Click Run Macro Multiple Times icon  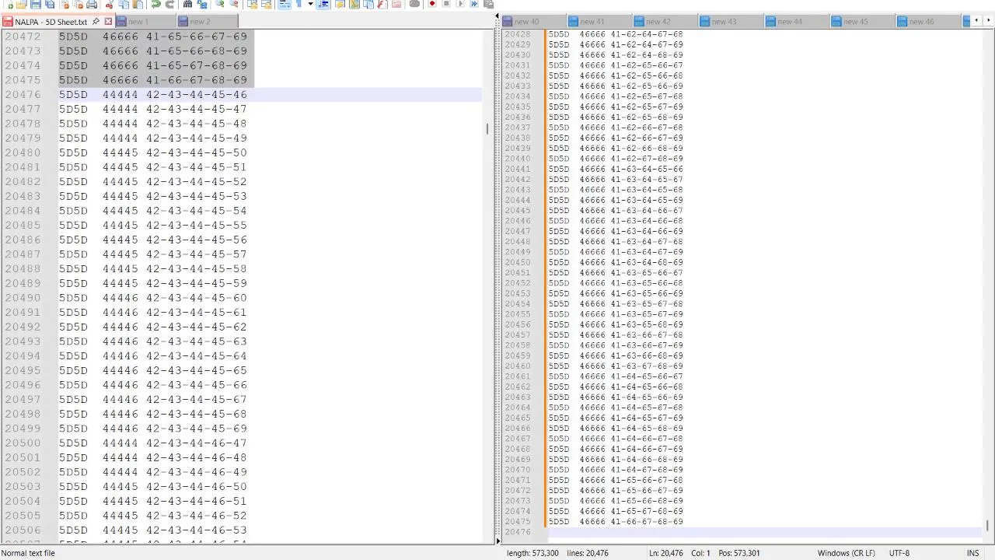pyautogui.click(x=474, y=4)
